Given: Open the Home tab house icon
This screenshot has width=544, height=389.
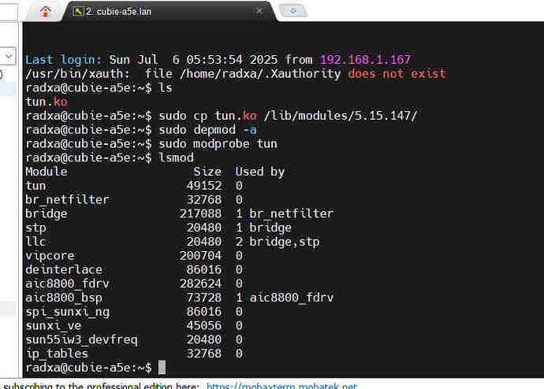Looking at the screenshot, I should pos(46,11).
